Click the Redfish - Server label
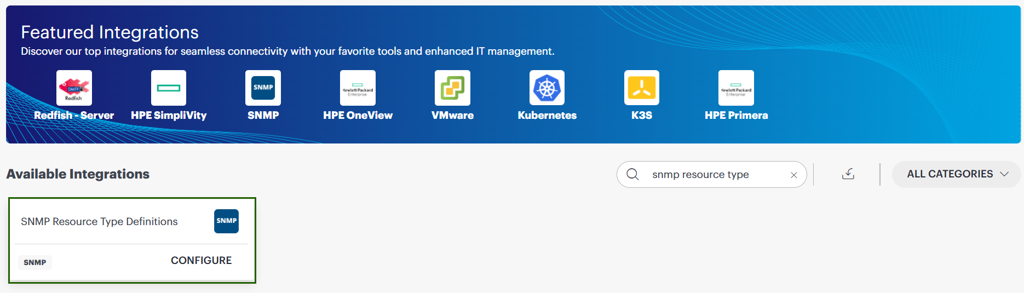Viewport: 1024px width, 293px height. tap(74, 116)
